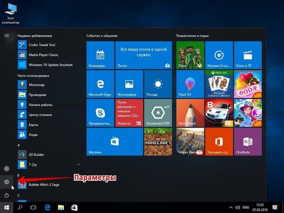
Task: Launch Edge from the taskbar
Action: (x=47, y=208)
